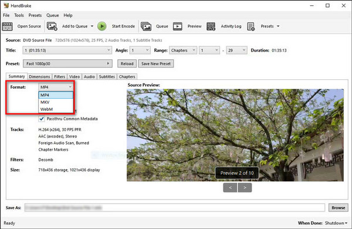The image size is (352, 229).
Task: Select WebM in the Format list
Action: coord(56,109)
